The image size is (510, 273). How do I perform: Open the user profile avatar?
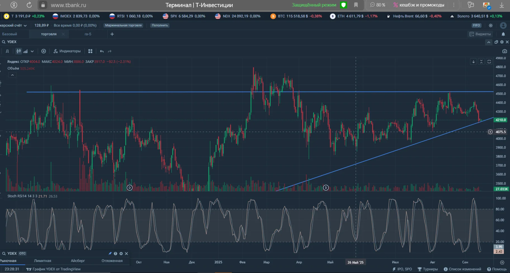click(503, 25)
